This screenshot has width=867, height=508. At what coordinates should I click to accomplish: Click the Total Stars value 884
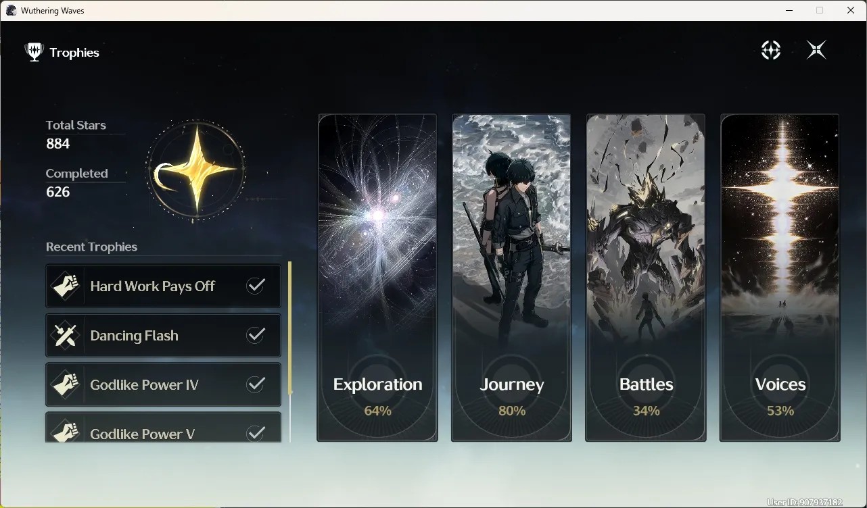tap(57, 143)
